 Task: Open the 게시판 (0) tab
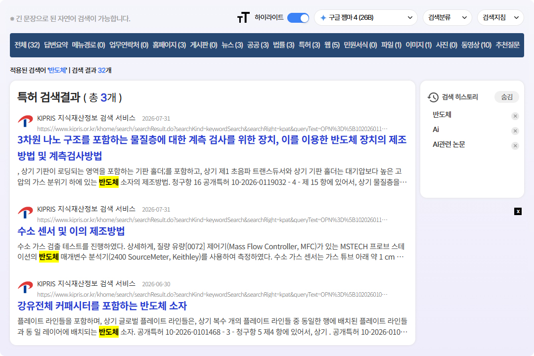click(x=204, y=45)
